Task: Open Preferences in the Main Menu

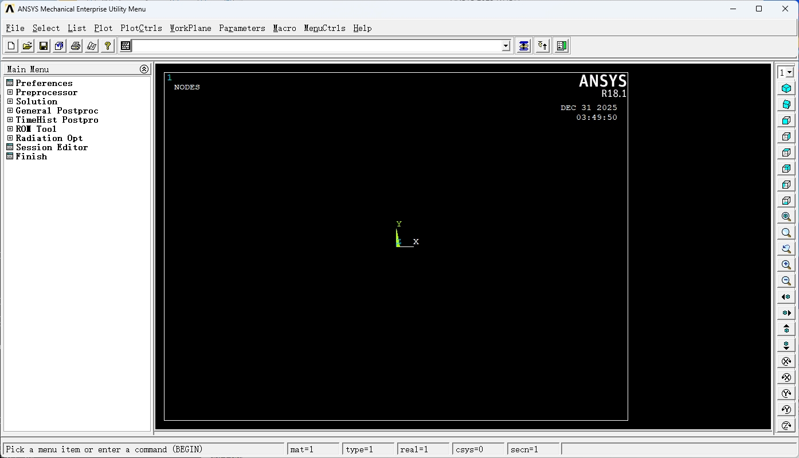Action: [x=44, y=83]
